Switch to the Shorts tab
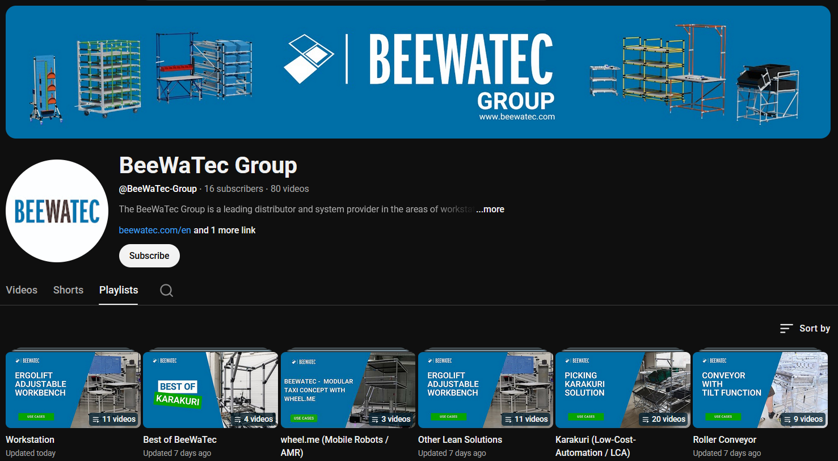 coord(68,290)
